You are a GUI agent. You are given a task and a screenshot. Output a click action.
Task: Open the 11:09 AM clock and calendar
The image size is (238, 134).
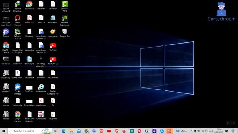(218, 131)
